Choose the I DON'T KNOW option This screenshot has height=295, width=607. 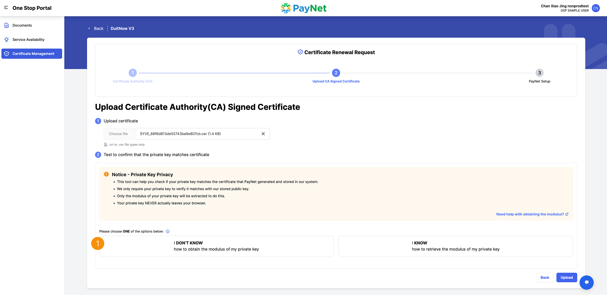pyautogui.click(x=216, y=246)
